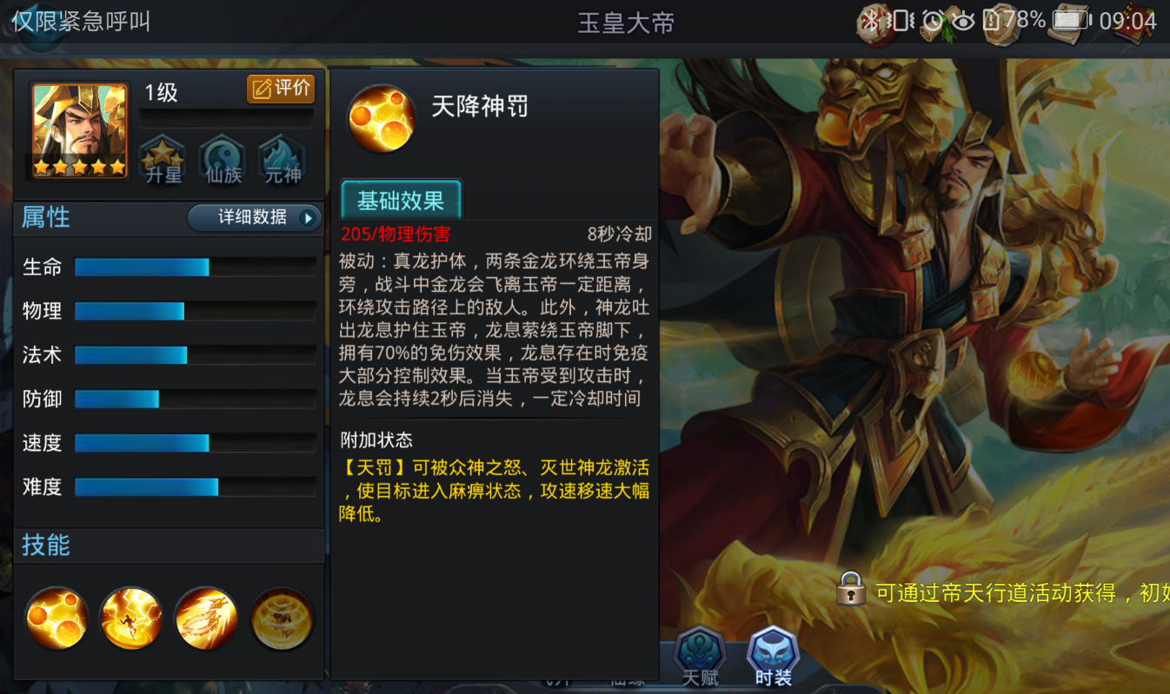The image size is (1170, 694).
Task: Click the level experience progress bar
Action: tap(227, 118)
